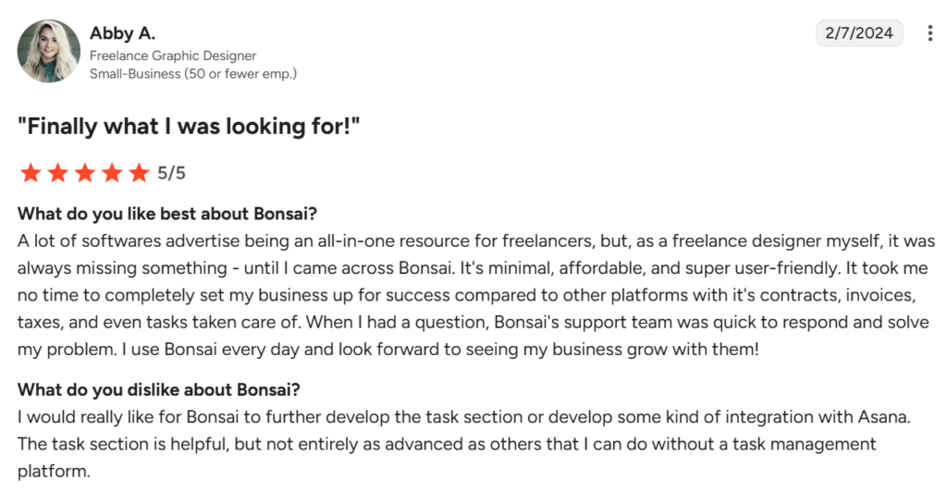Click the first star in the rating
Screen dimensions: 947x492
coord(30,173)
